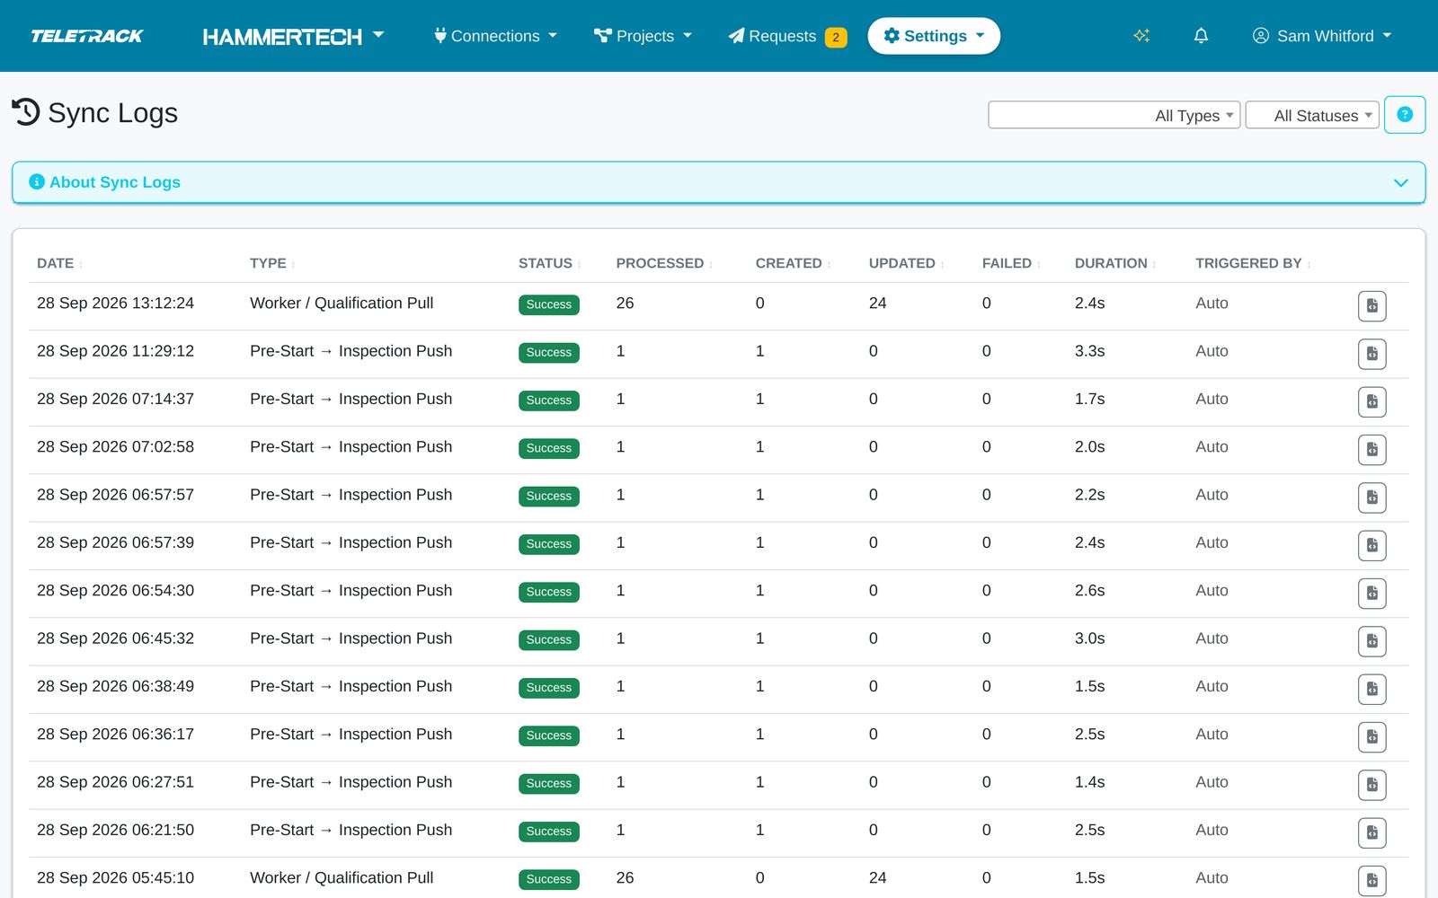View log details for the 07:14:37 entry

click(1371, 401)
